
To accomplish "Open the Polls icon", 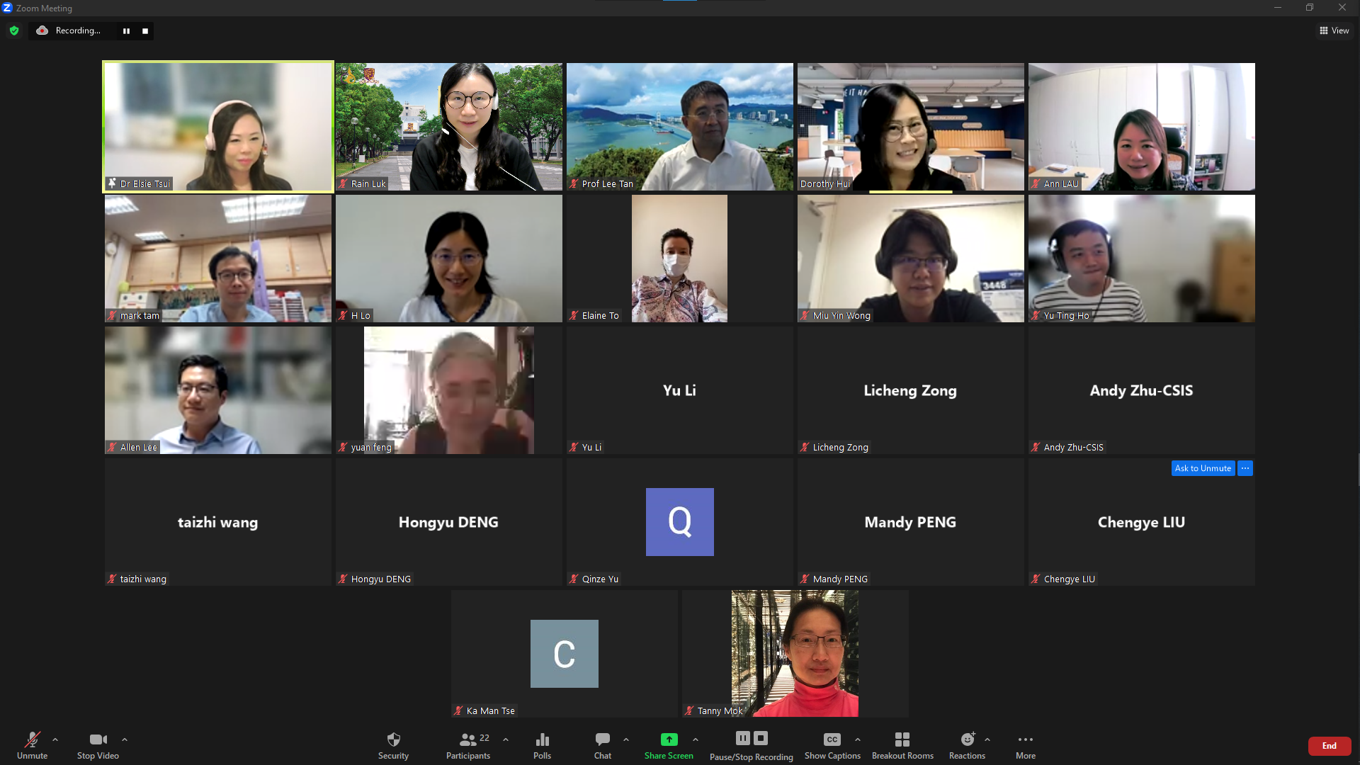I will [542, 739].
